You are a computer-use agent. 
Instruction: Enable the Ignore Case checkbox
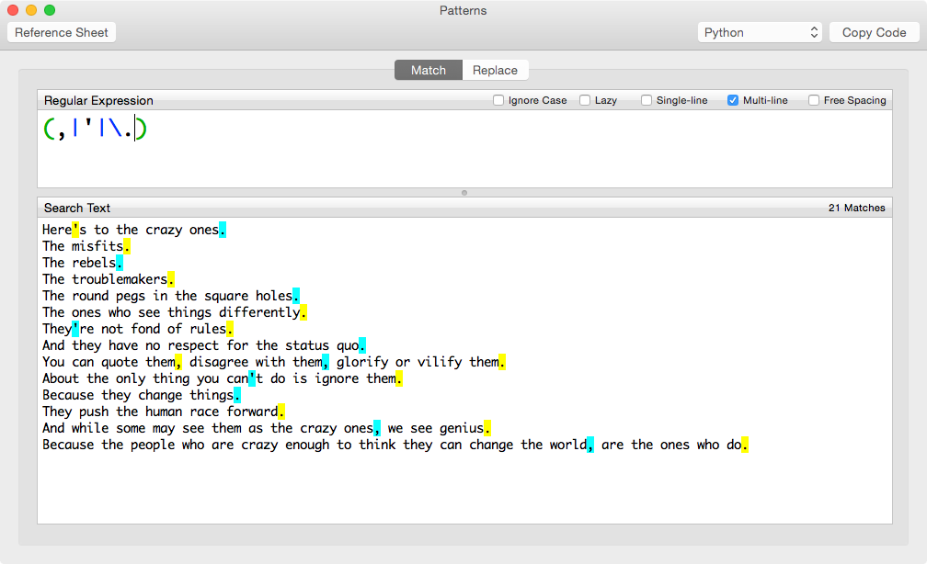click(x=498, y=100)
